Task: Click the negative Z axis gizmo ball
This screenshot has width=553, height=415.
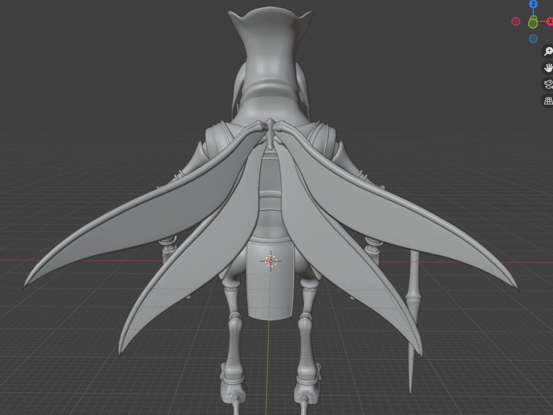Action: pos(533,38)
